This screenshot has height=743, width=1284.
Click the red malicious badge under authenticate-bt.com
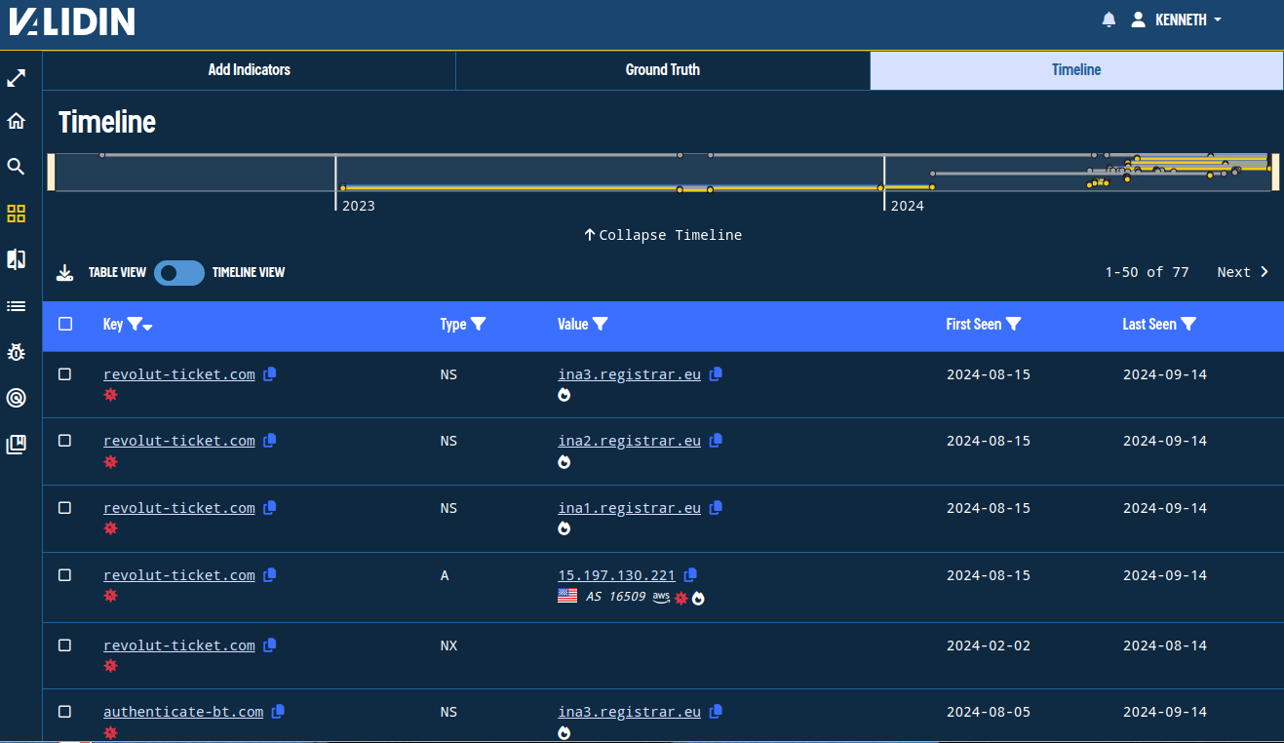(x=110, y=732)
